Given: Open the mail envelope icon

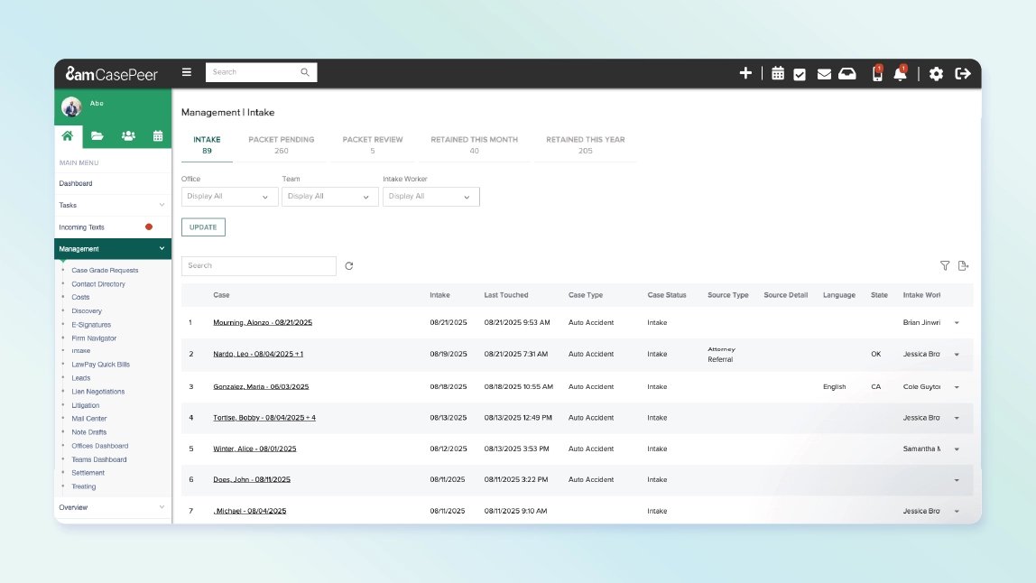Looking at the screenshot, I should [x=824, y=74].
